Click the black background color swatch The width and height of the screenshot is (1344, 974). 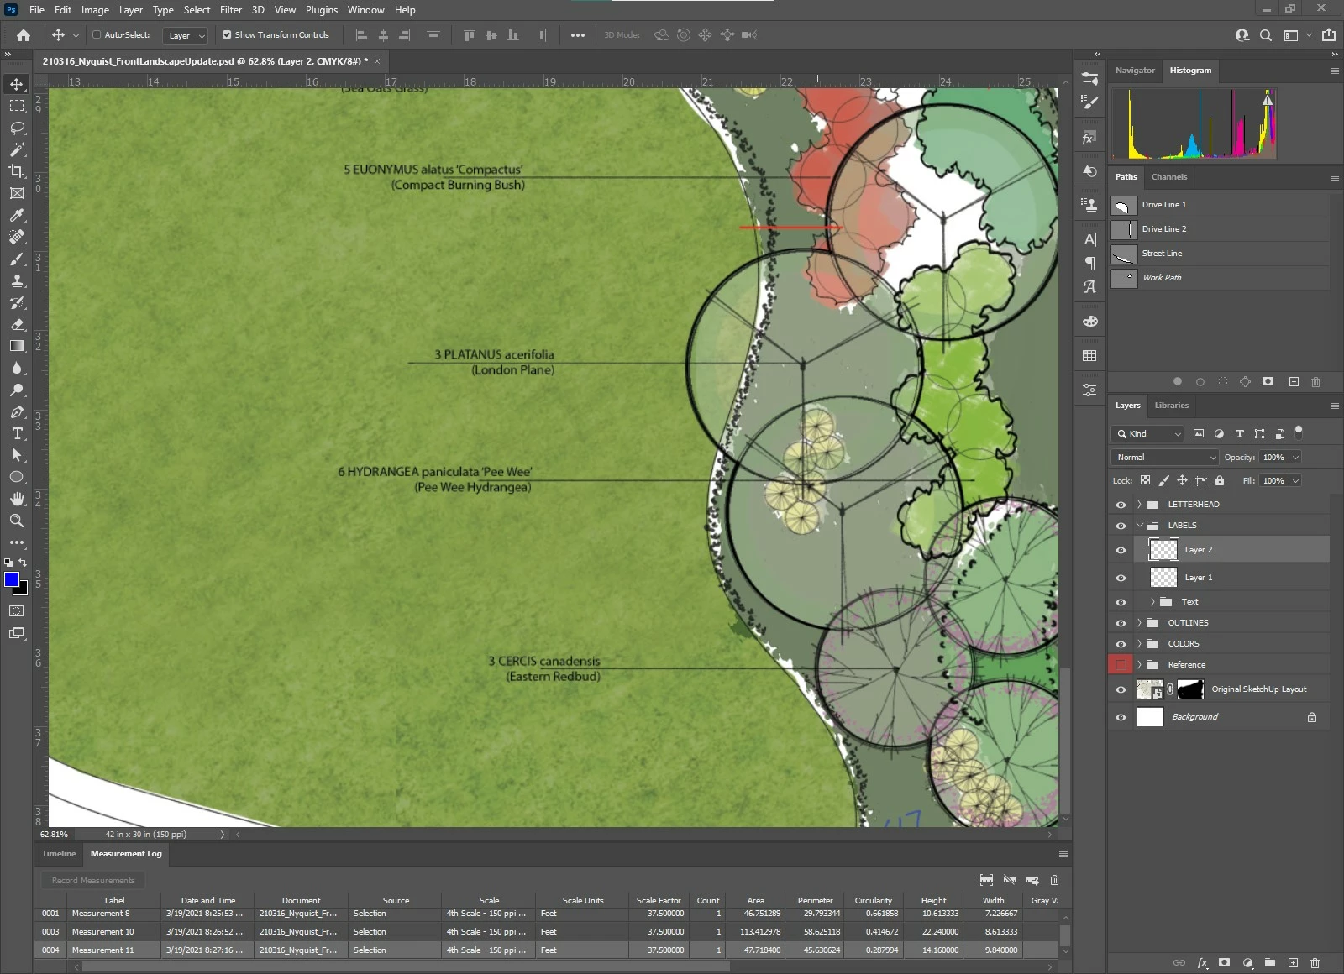click(x=23, y=589)
